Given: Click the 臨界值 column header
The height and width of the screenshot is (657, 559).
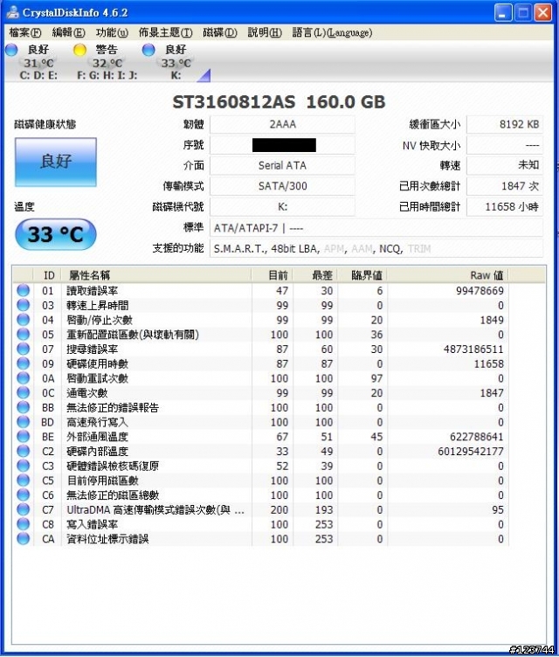Looking at the screenshot, I should 362,275.
